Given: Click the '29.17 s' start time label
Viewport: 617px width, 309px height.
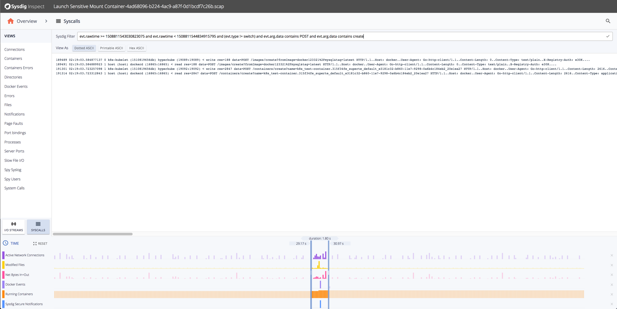Looking at the screenshot, I should [301, 243].
